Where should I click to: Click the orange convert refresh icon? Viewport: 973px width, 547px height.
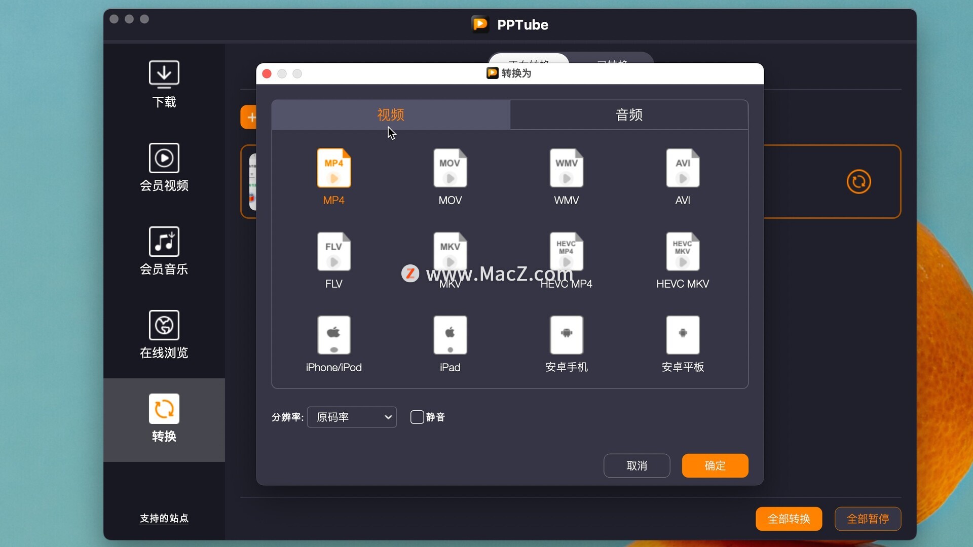[858, 182]
